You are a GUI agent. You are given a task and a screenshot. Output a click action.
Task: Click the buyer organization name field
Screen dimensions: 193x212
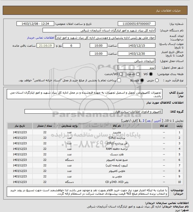(99, 30)
